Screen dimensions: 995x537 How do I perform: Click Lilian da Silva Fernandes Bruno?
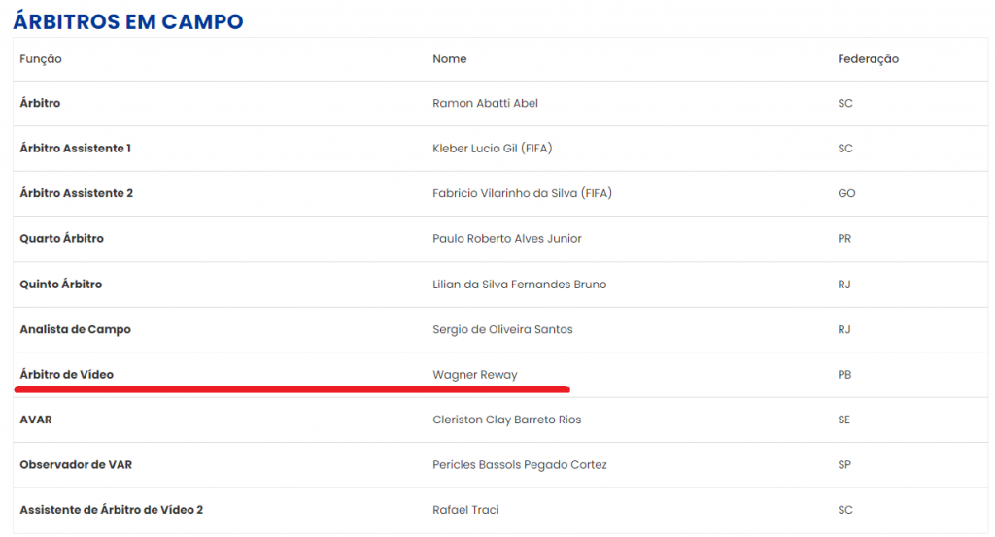click(520, 284)
